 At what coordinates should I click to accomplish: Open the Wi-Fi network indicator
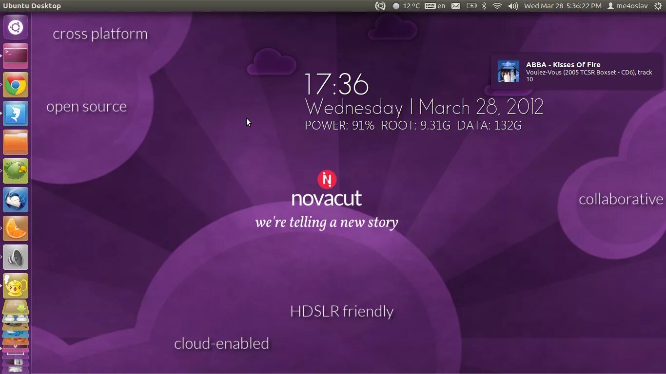click(497, 6)
